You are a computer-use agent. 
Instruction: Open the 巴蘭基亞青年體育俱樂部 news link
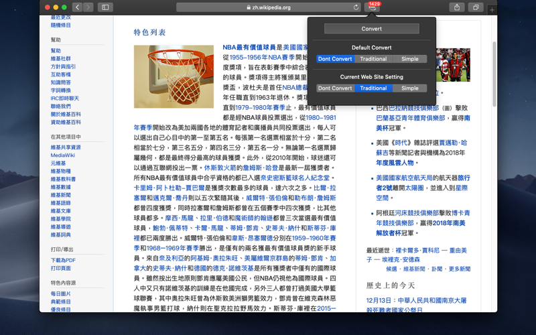click(411, 118)
